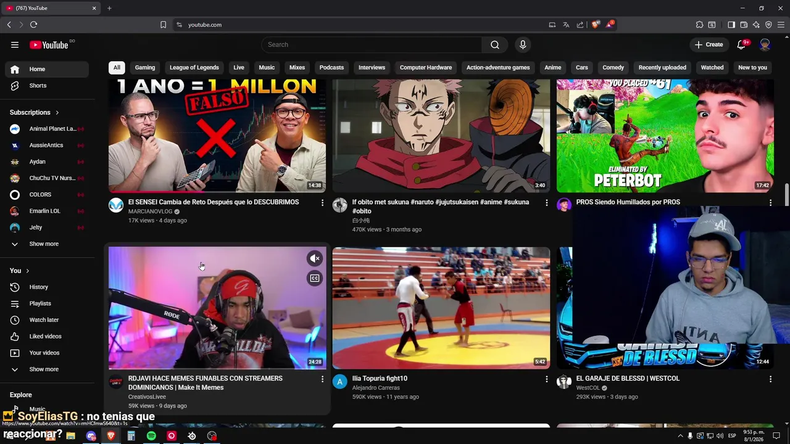
Task: Click the search magnifier button
Action: pos(495,44)
